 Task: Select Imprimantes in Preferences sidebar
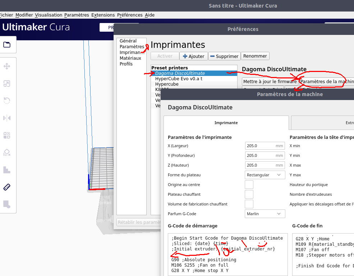(x=132, y=53)
